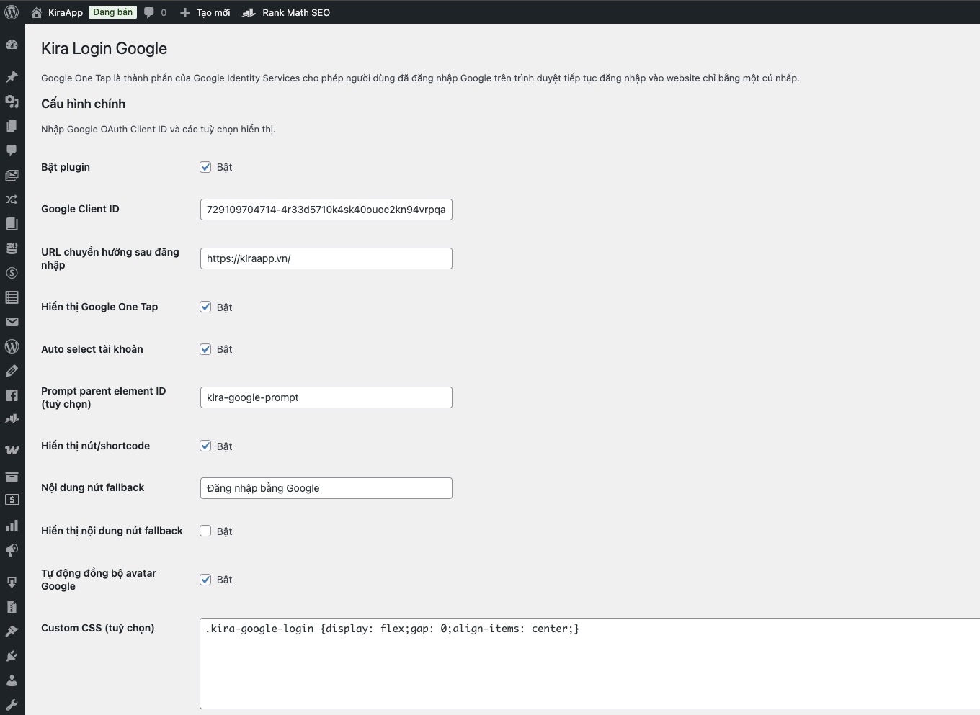Click the megaphone Marketing icon in sidebar
This screenshot has height=715, width=980.
point(12,551)
